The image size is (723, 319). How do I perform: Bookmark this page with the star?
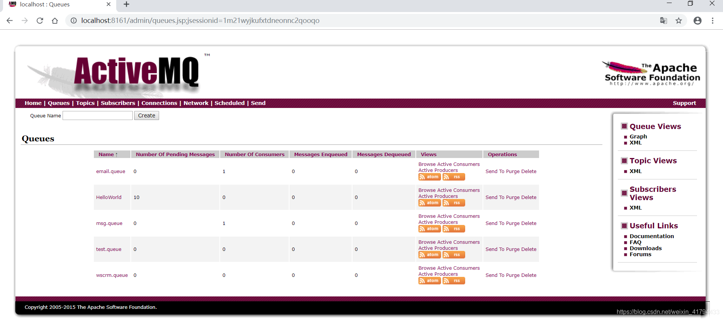point(679,21)
